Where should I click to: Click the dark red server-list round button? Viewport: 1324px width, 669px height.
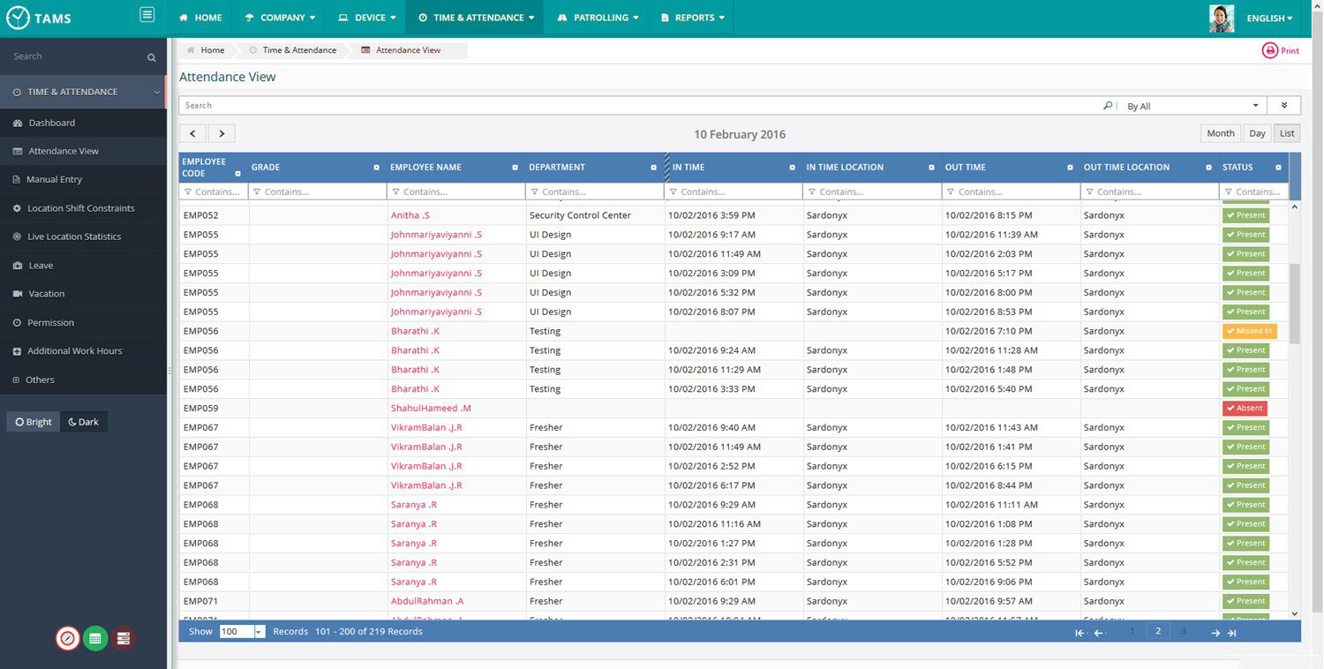pos(124,638)
